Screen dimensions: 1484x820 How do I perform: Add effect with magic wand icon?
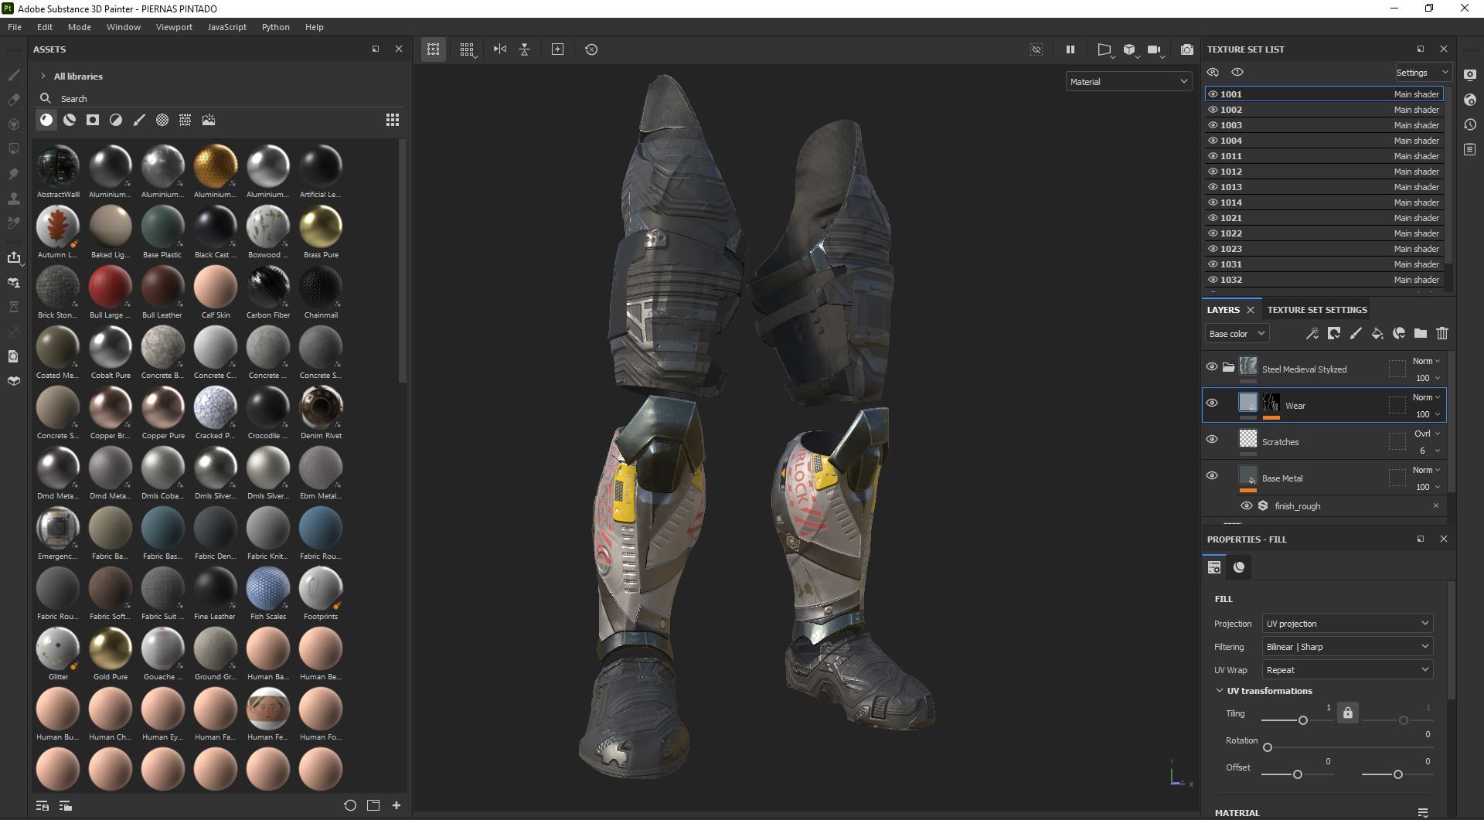point(1312,333)
